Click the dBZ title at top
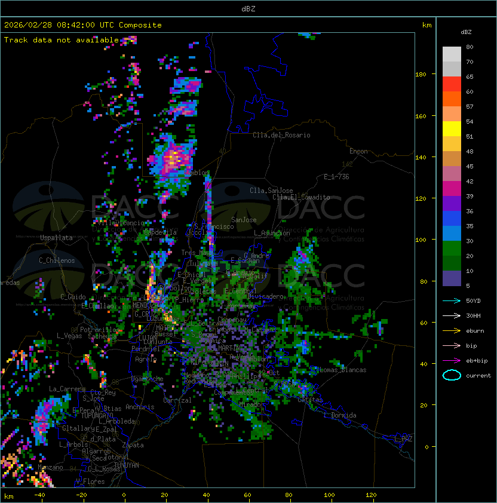The width and height of the screenshot is (497, 503). (x=249, y=8)
